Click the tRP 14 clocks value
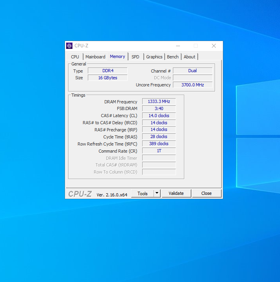 pos(159,129)
